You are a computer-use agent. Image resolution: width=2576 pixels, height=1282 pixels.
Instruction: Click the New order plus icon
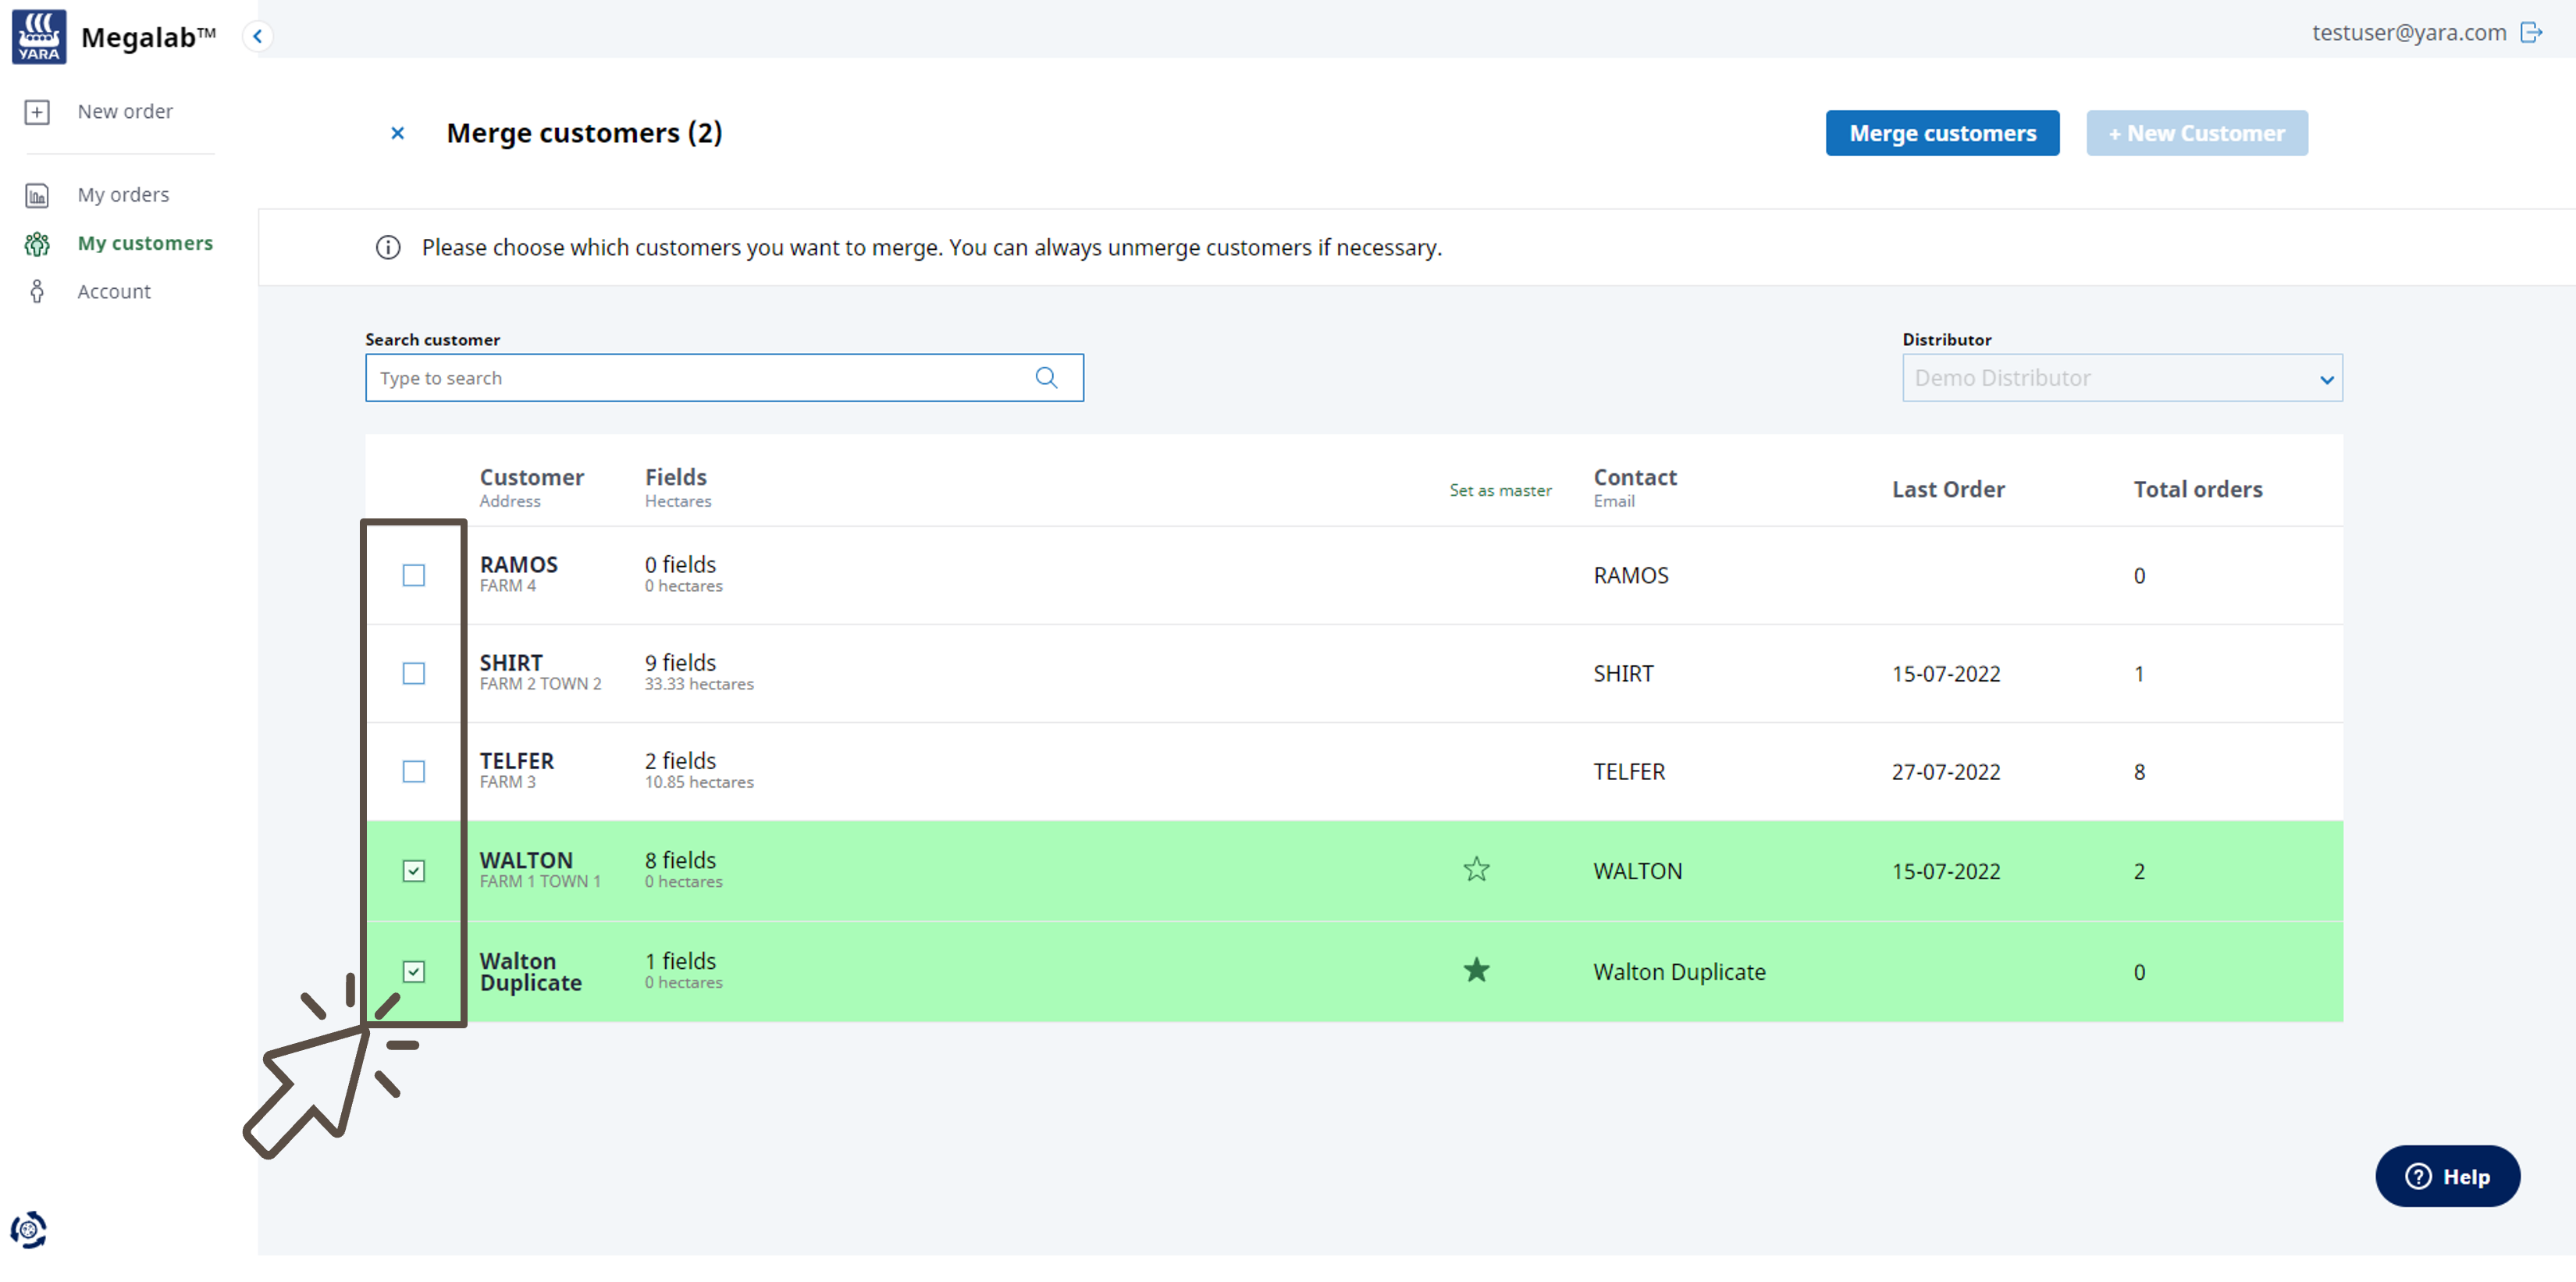click(x=37, y=112)
